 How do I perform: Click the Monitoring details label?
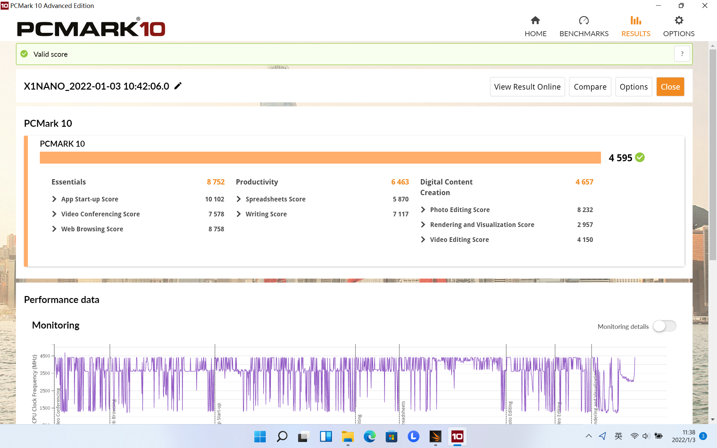tap(623, 327)
